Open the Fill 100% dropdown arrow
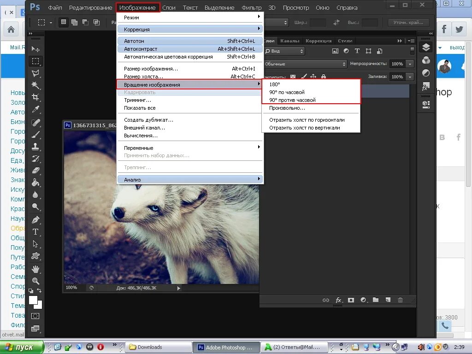This screenshot has width=472, height=354. pos(410,77)
